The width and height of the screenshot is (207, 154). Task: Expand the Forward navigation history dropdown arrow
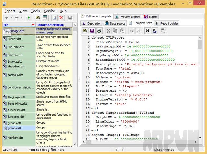tap(21, 17)
